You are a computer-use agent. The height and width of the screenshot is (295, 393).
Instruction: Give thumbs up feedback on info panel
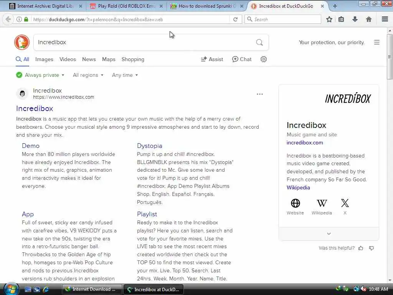click(361, 248)
